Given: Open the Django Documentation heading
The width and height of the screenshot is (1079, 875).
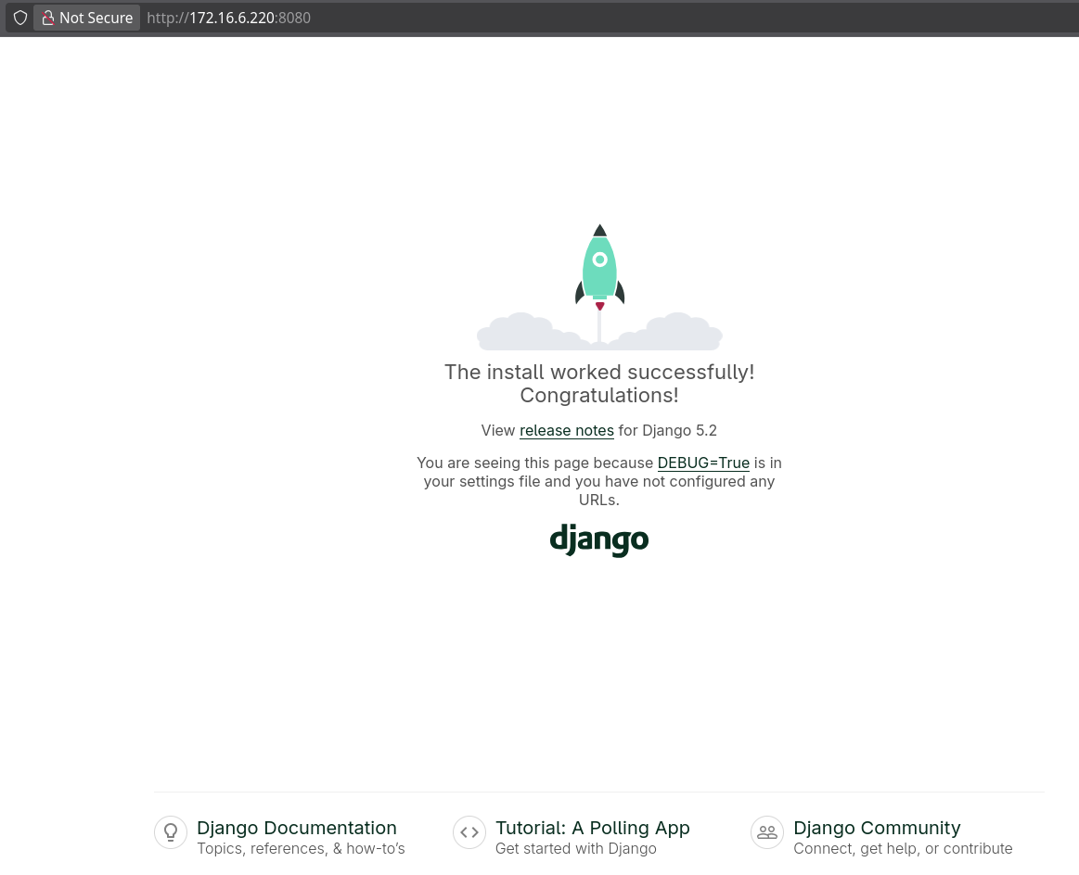Looking at the screenshot, I should pyautogui.click(x=296, y=828).
